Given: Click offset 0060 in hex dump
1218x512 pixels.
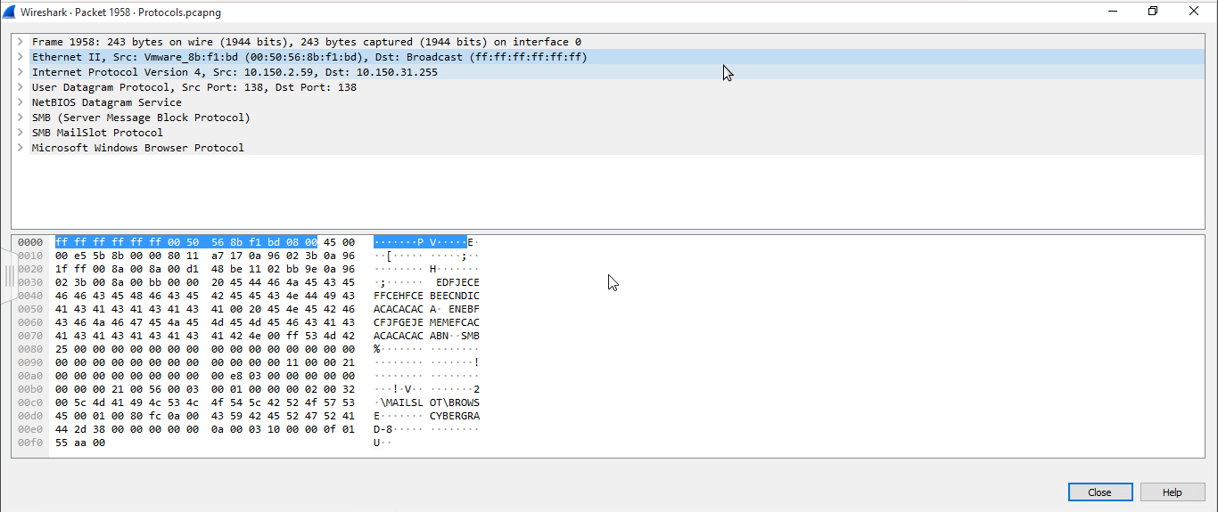Looking at the screenshot, I should pos(30,322).
